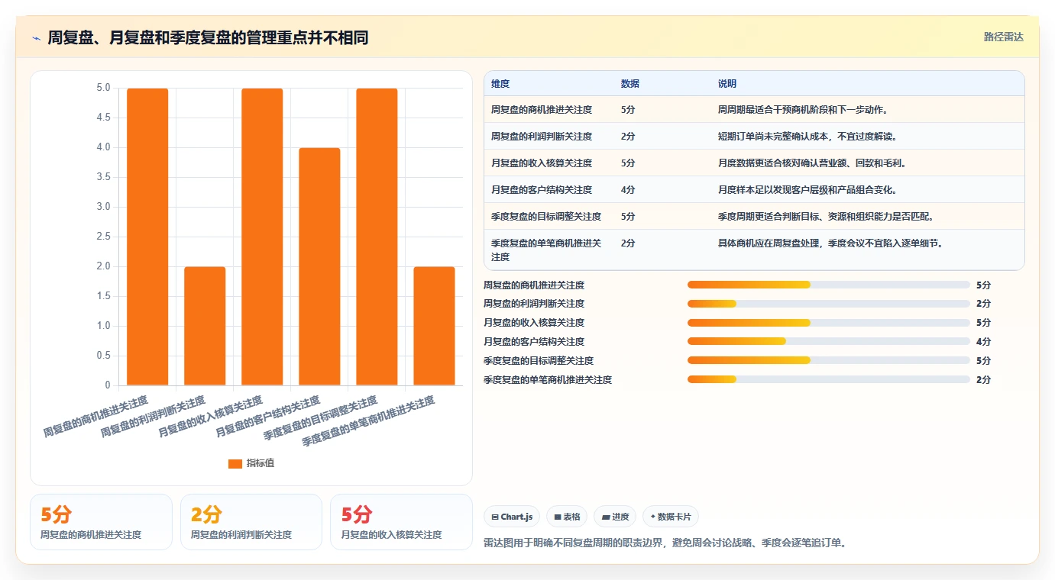The width and height of the screenshot is (1055, 580).
Task: Click progress bar for 周复盘的利润判断关注度
Action: pyautogui.click(x=828, y=304)
